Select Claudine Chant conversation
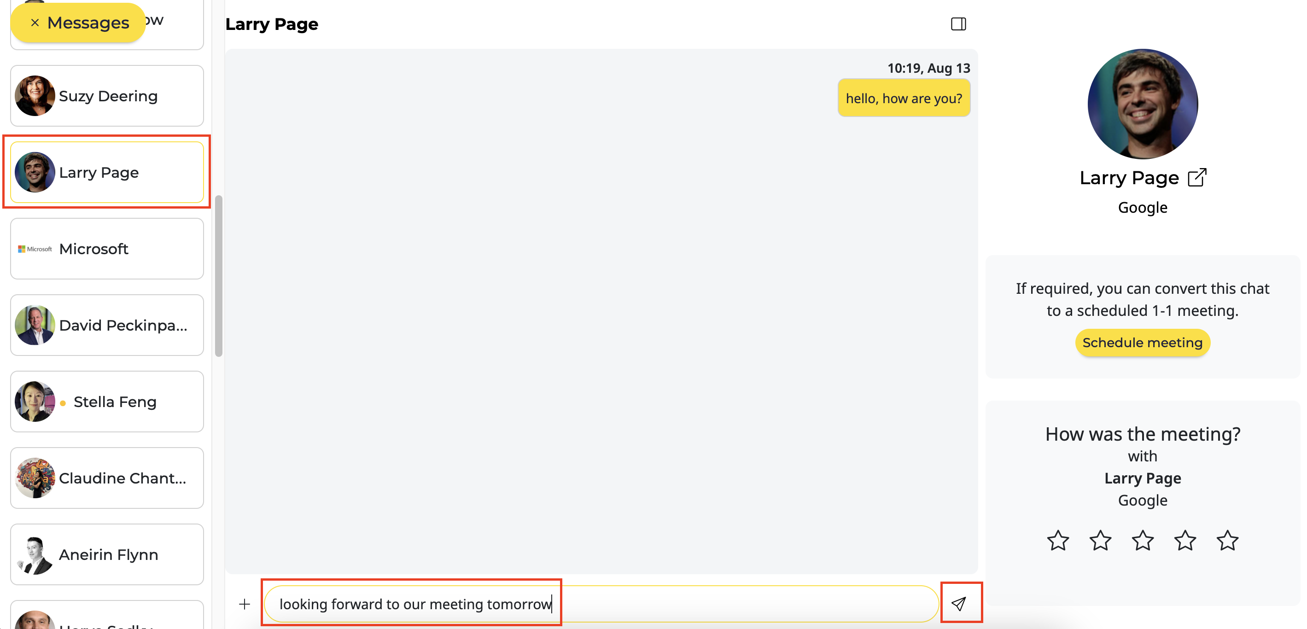Screen dimensions: 1307x629 [107, 478]
